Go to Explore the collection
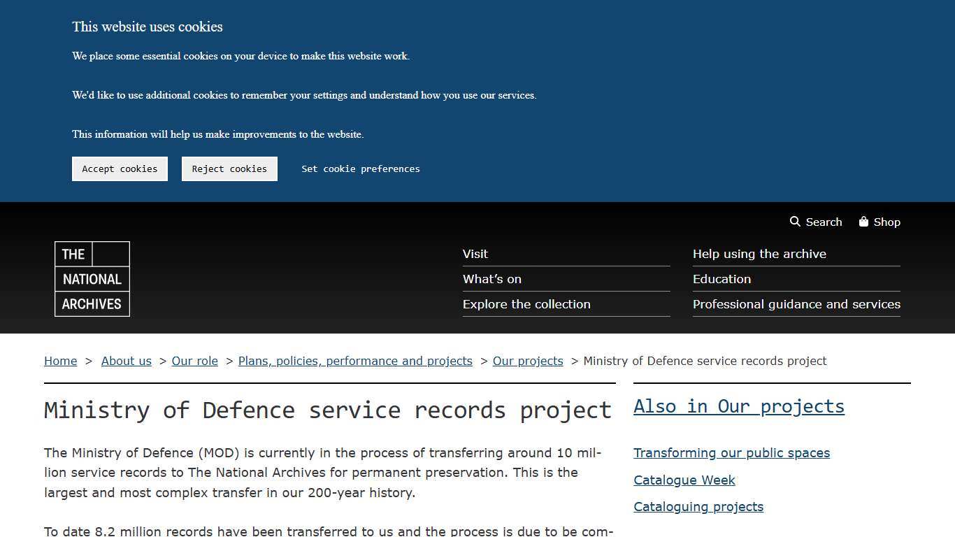This screenshot has height=537, width=955. [526, 304]
